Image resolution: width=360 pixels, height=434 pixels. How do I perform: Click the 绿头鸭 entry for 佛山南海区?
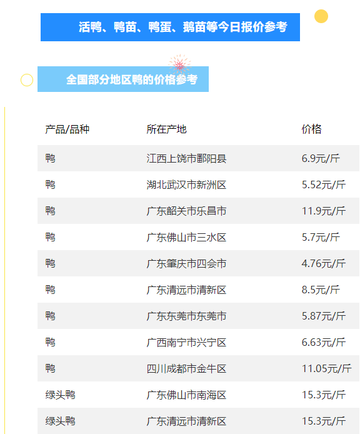[x=61, y=395]
